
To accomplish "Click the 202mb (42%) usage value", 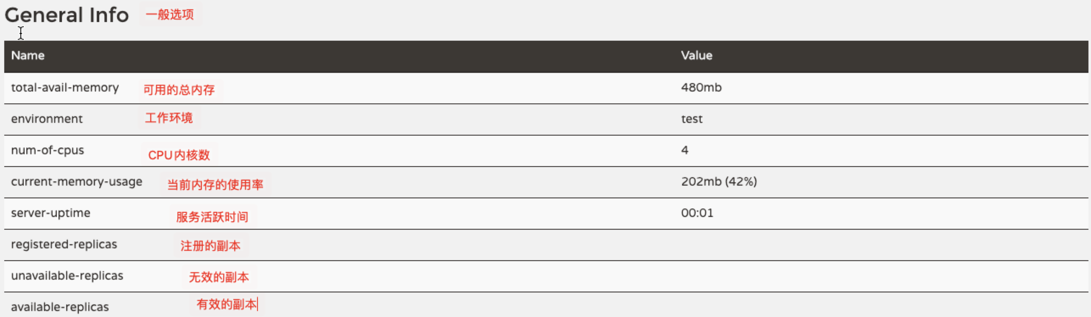I will pos(719,182).
